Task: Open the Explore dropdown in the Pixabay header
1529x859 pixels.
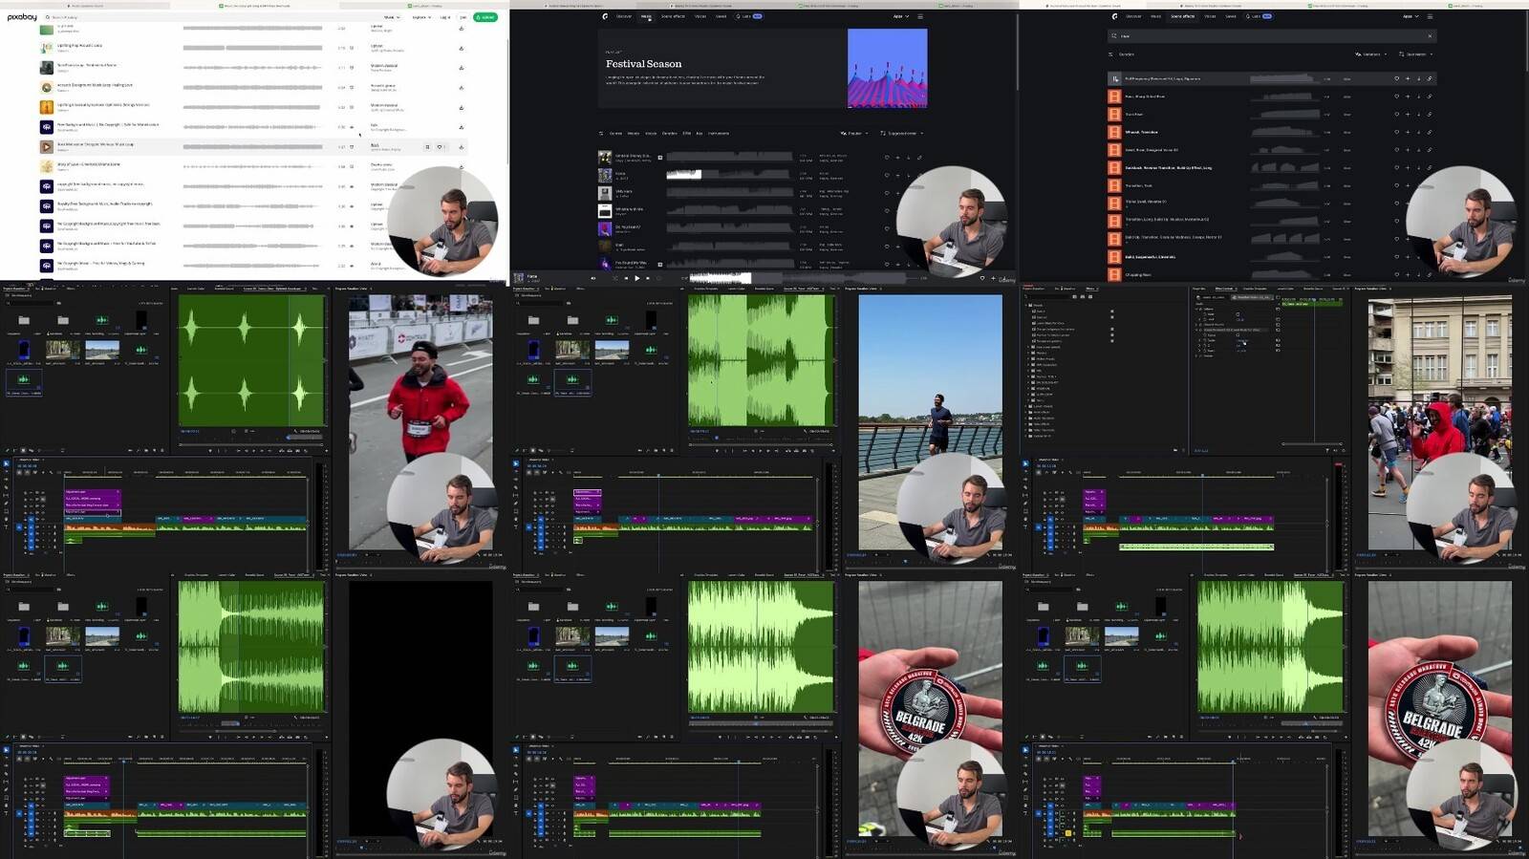Action: (420, 17)
